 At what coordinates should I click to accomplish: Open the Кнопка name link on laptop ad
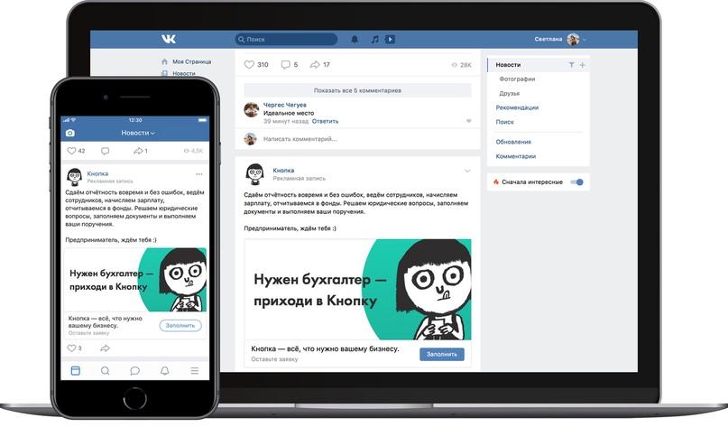(283, 171)
